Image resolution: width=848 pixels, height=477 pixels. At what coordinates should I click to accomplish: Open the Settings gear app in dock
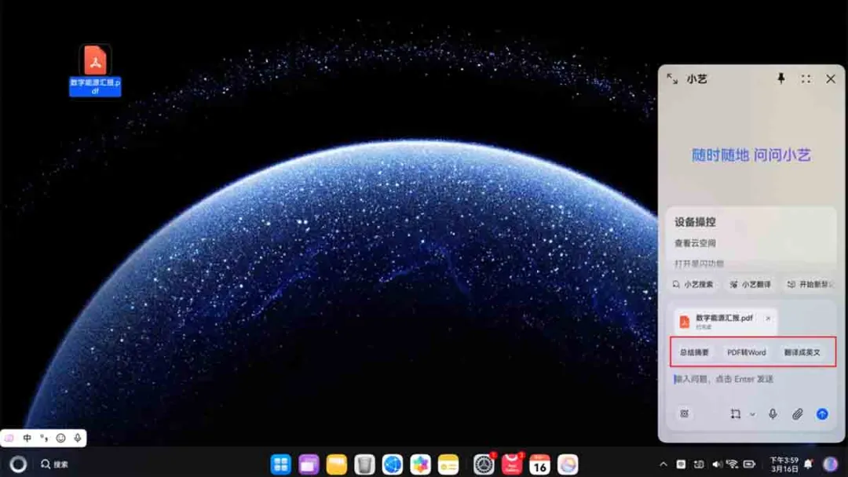[x=484, y=464]
